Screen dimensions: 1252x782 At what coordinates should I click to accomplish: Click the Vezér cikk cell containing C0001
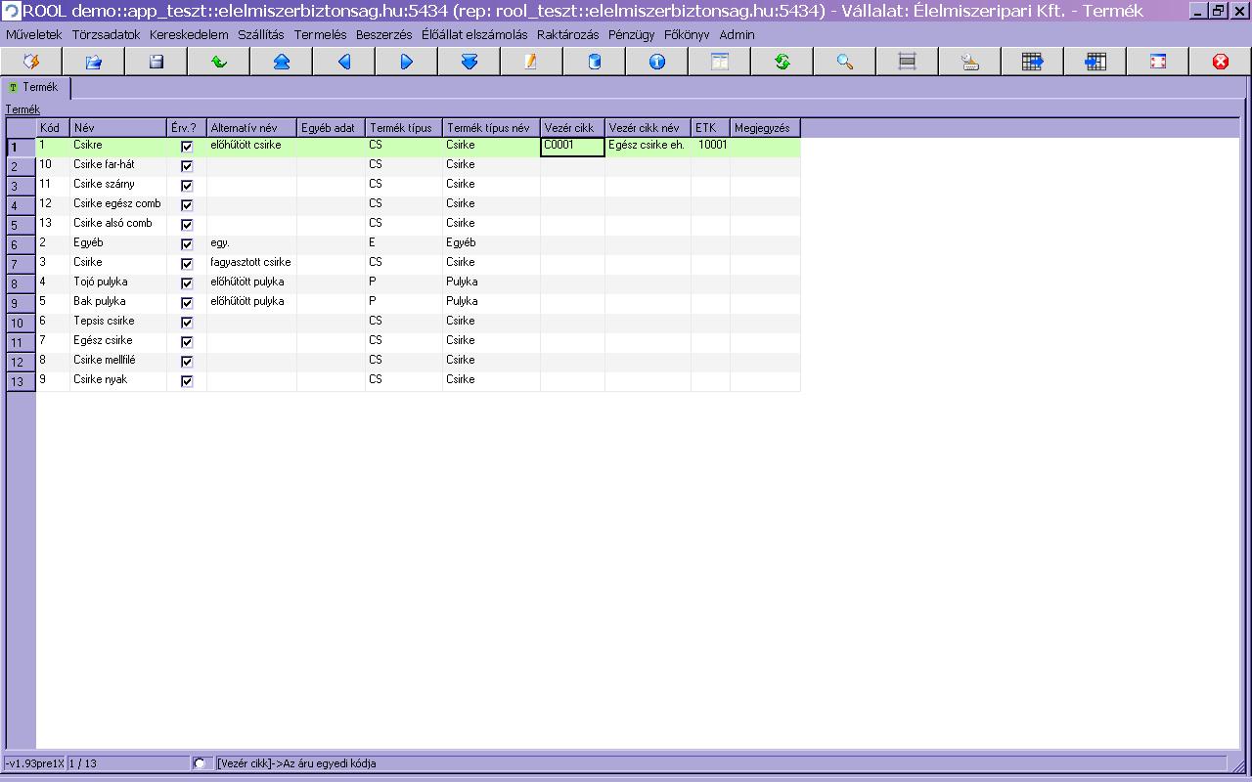click(572, 146)
